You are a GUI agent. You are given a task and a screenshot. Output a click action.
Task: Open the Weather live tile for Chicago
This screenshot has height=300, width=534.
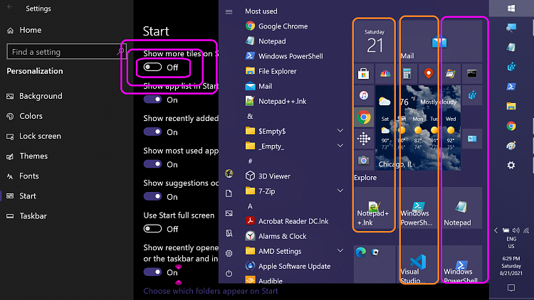(x=418, y=128)
